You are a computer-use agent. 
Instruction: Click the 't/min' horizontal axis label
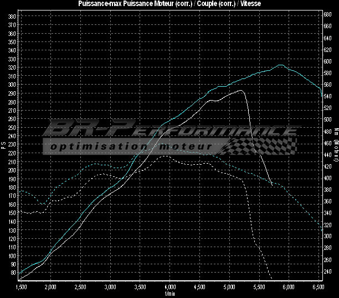(169, 294)
